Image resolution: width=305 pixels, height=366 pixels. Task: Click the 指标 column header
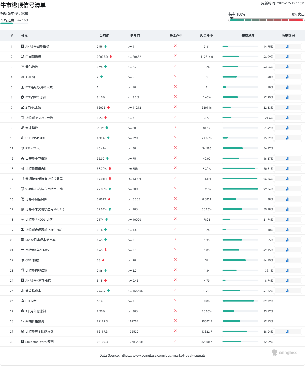(24, 36)
